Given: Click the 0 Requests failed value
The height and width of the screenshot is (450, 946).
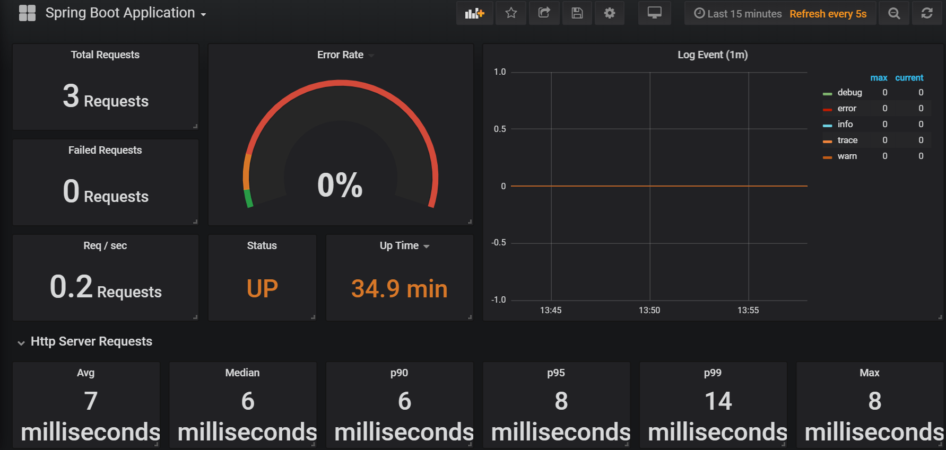Looking at the screenshot, I should pyautogui.click(x=106, y=192).
